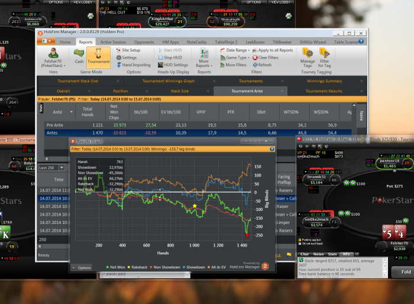Expand Results Graph Options panel
Screen dimensions: 414x304
[x=82, y=267]
